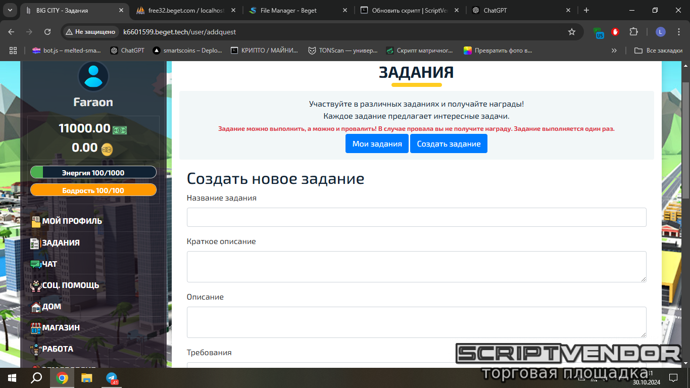Reload the page with refresh icon

(47, 32)
